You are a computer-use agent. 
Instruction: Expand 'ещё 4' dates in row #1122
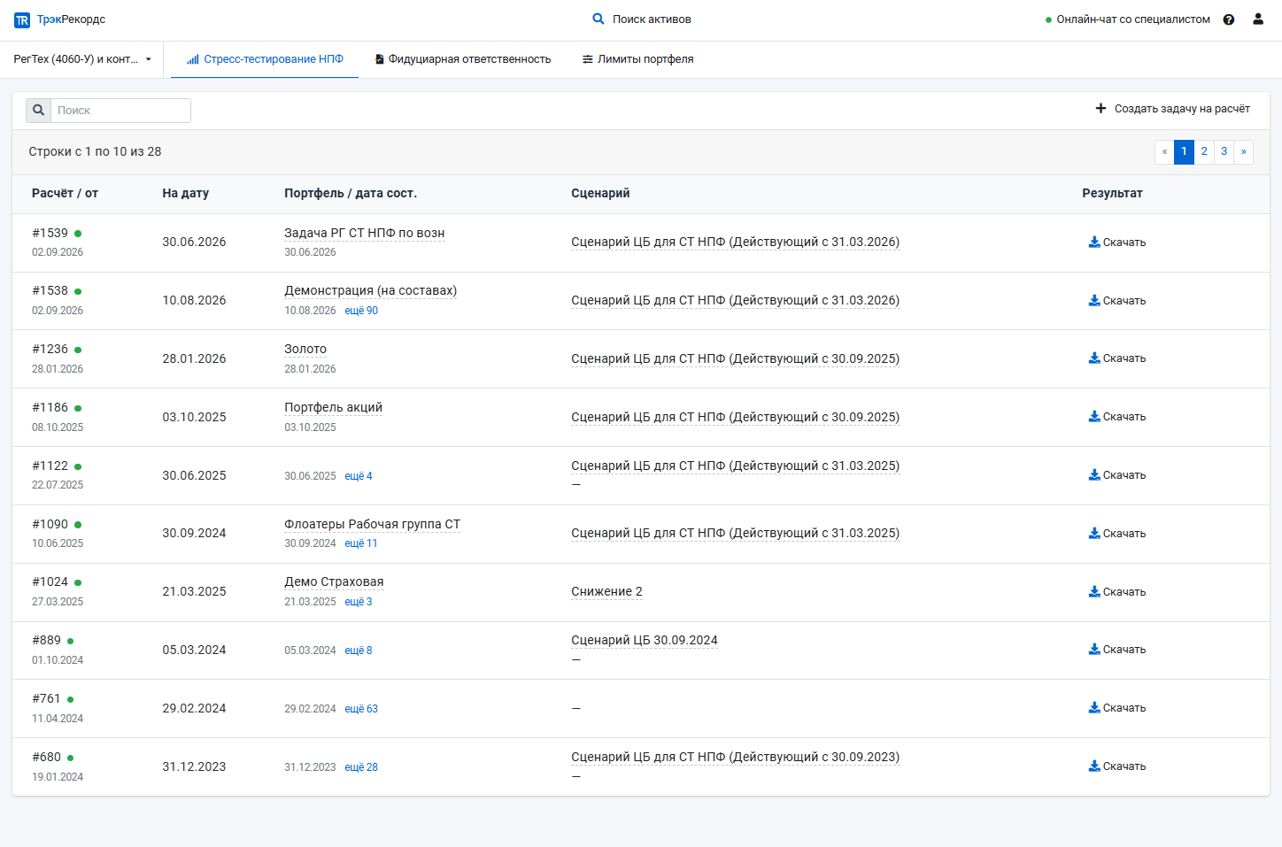tap(359, 476)
